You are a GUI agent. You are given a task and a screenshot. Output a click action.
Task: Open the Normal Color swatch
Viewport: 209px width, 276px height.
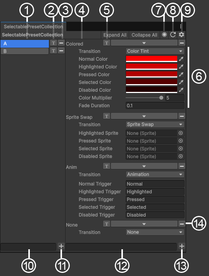pos(152,59)
